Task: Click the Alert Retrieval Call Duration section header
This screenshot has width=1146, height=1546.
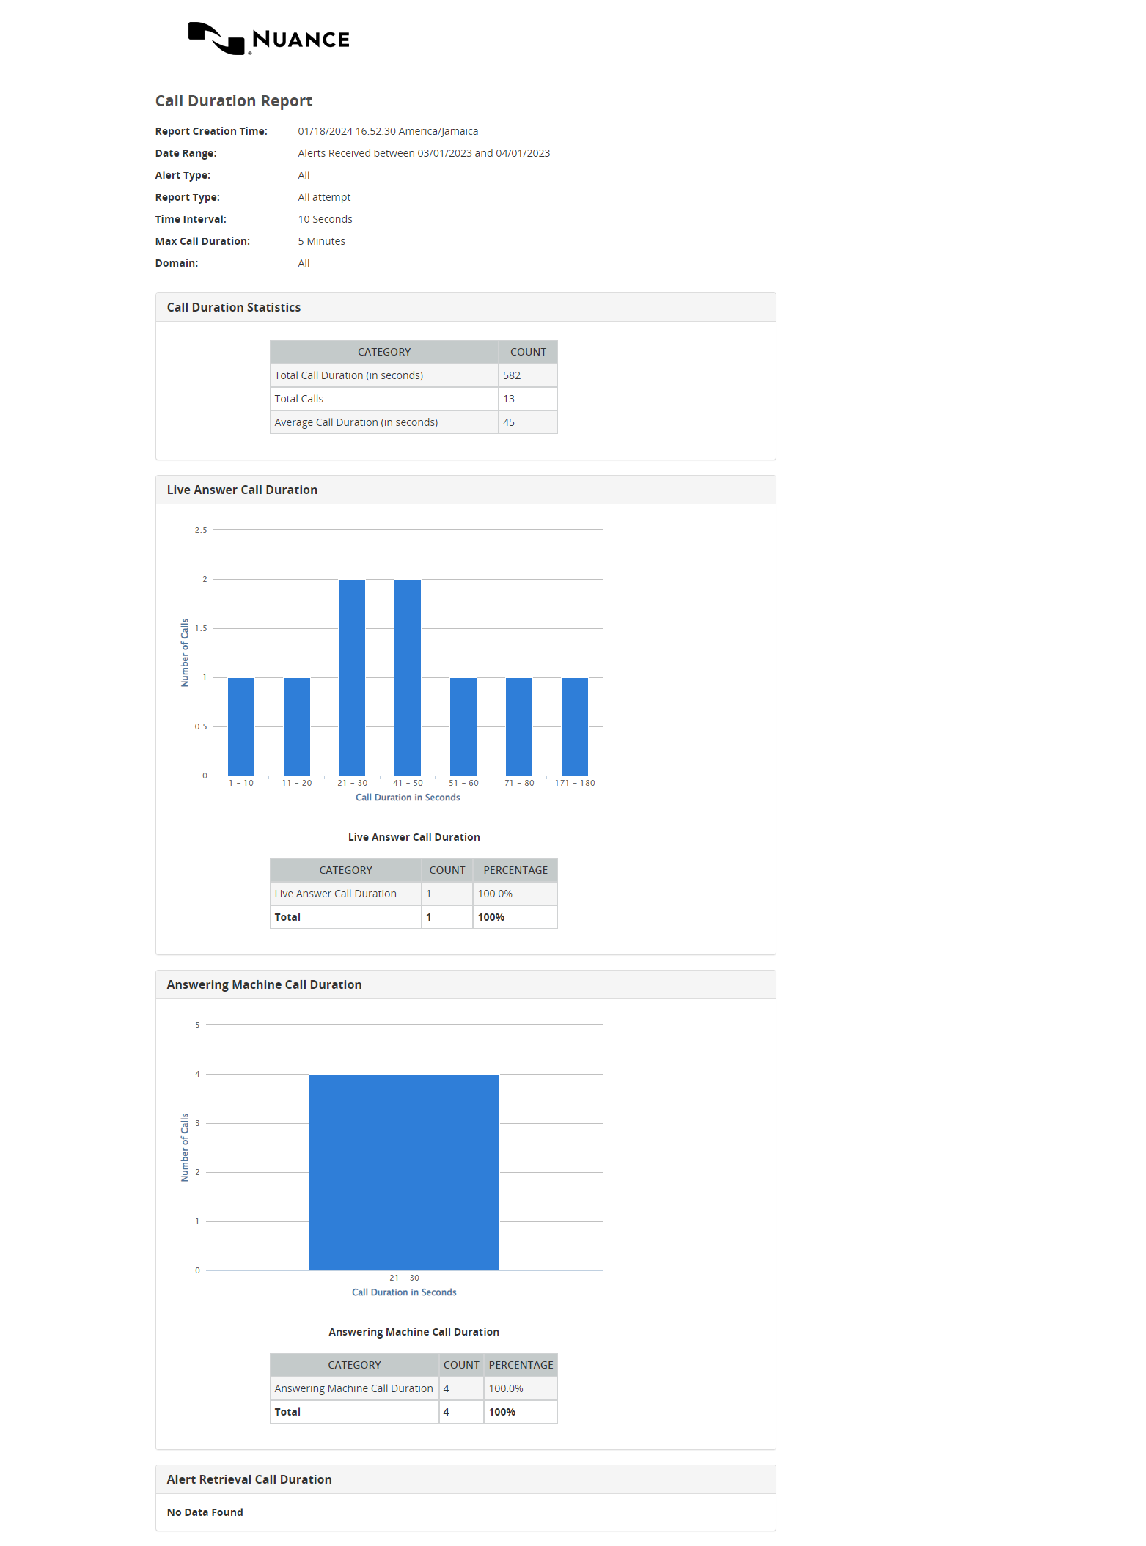Action: tap(249, 1479)
